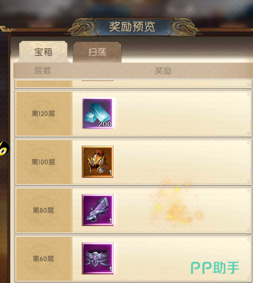Click the right dragon ornament on banner
Screen dimensions: 253x283
tap(183, 27)
